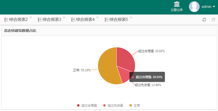
Task: Switch to the 综合报表2 tab
Action: 18,19
